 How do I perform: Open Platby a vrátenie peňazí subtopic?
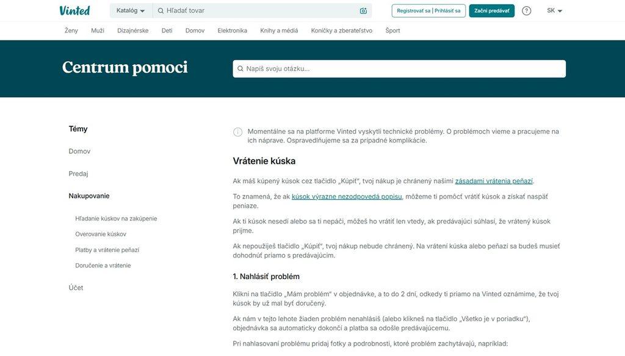[107, 250]
